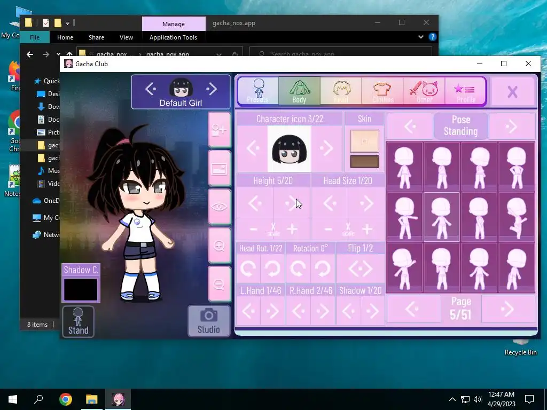
Task: Click the character icon preview thumbnail
Action: (289, 149)
